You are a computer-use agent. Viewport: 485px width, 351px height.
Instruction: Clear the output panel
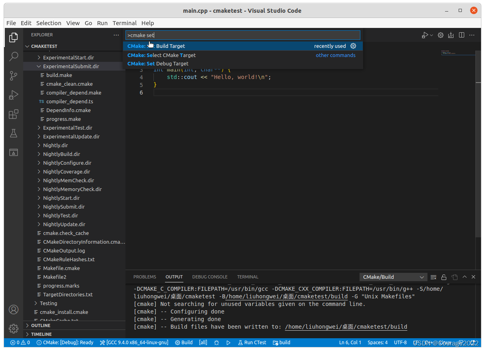pos(433,277)
